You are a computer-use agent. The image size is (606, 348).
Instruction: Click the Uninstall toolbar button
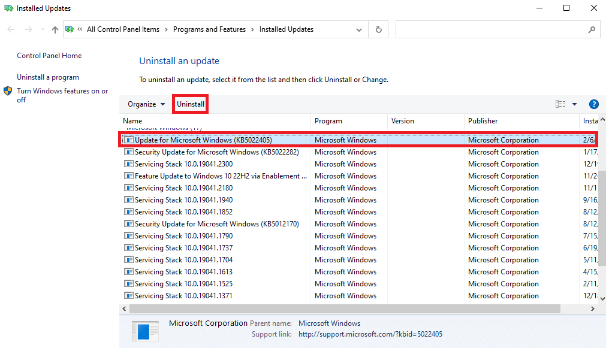191,104
